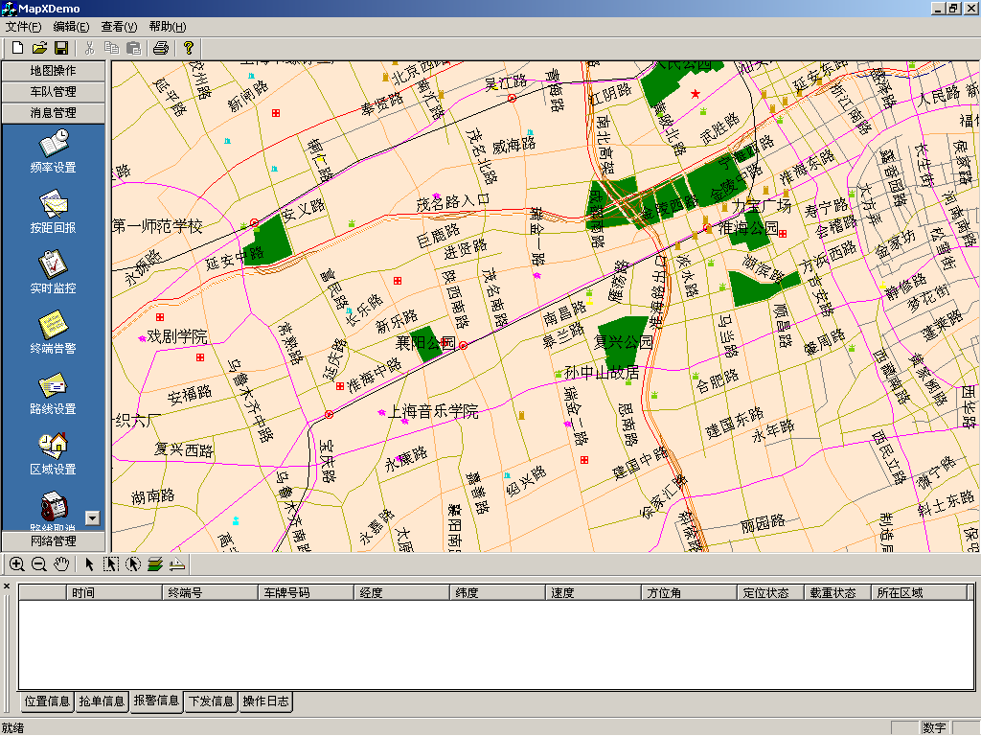This screenshot has height=736, width=981.
Task: Click the Copy toolbar icon
Action: 111,48
